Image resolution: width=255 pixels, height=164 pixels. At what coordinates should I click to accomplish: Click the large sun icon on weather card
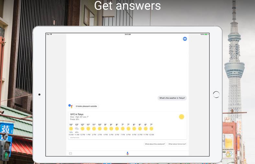tap(182, 117)
